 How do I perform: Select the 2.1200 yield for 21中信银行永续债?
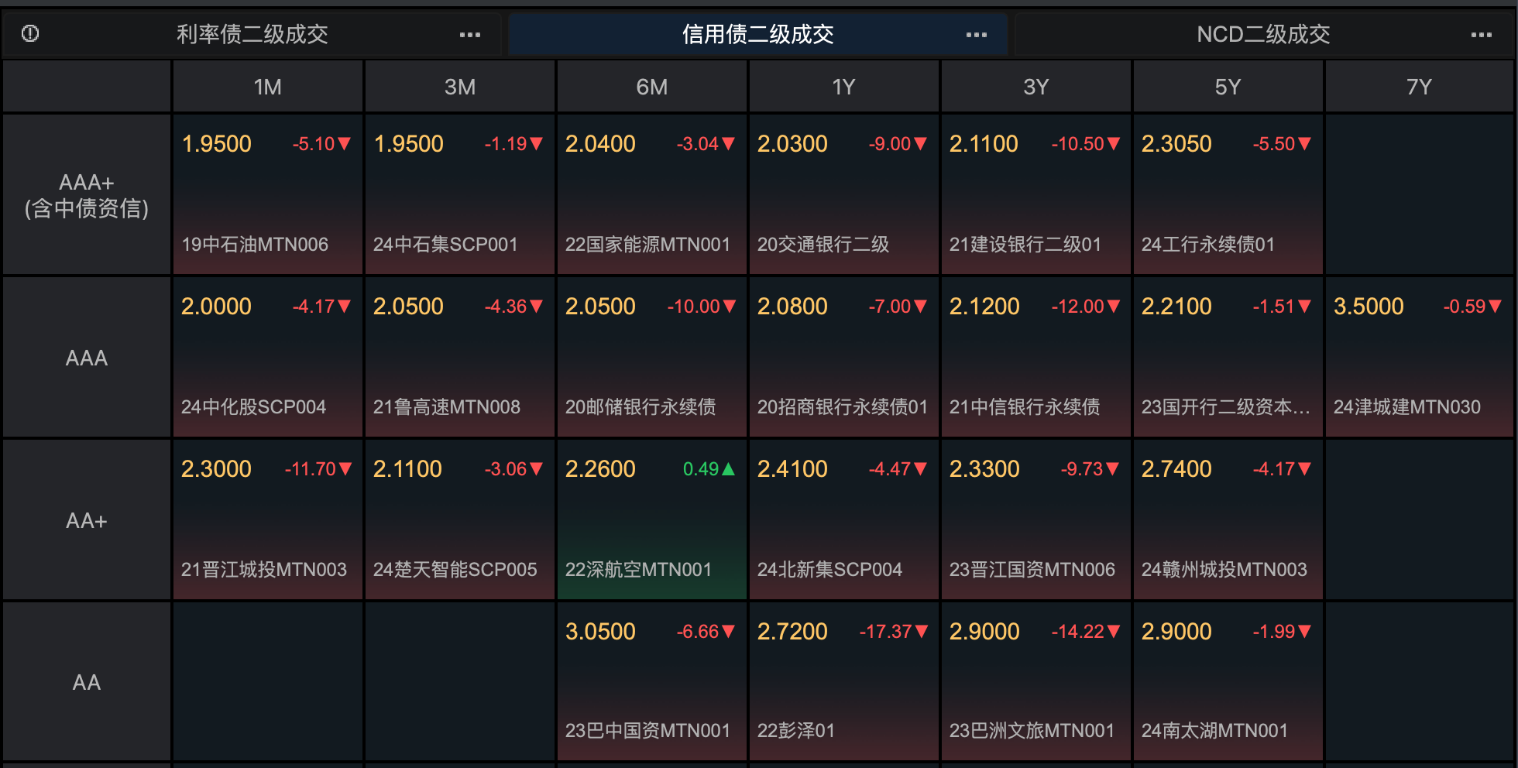coord(984,307)
